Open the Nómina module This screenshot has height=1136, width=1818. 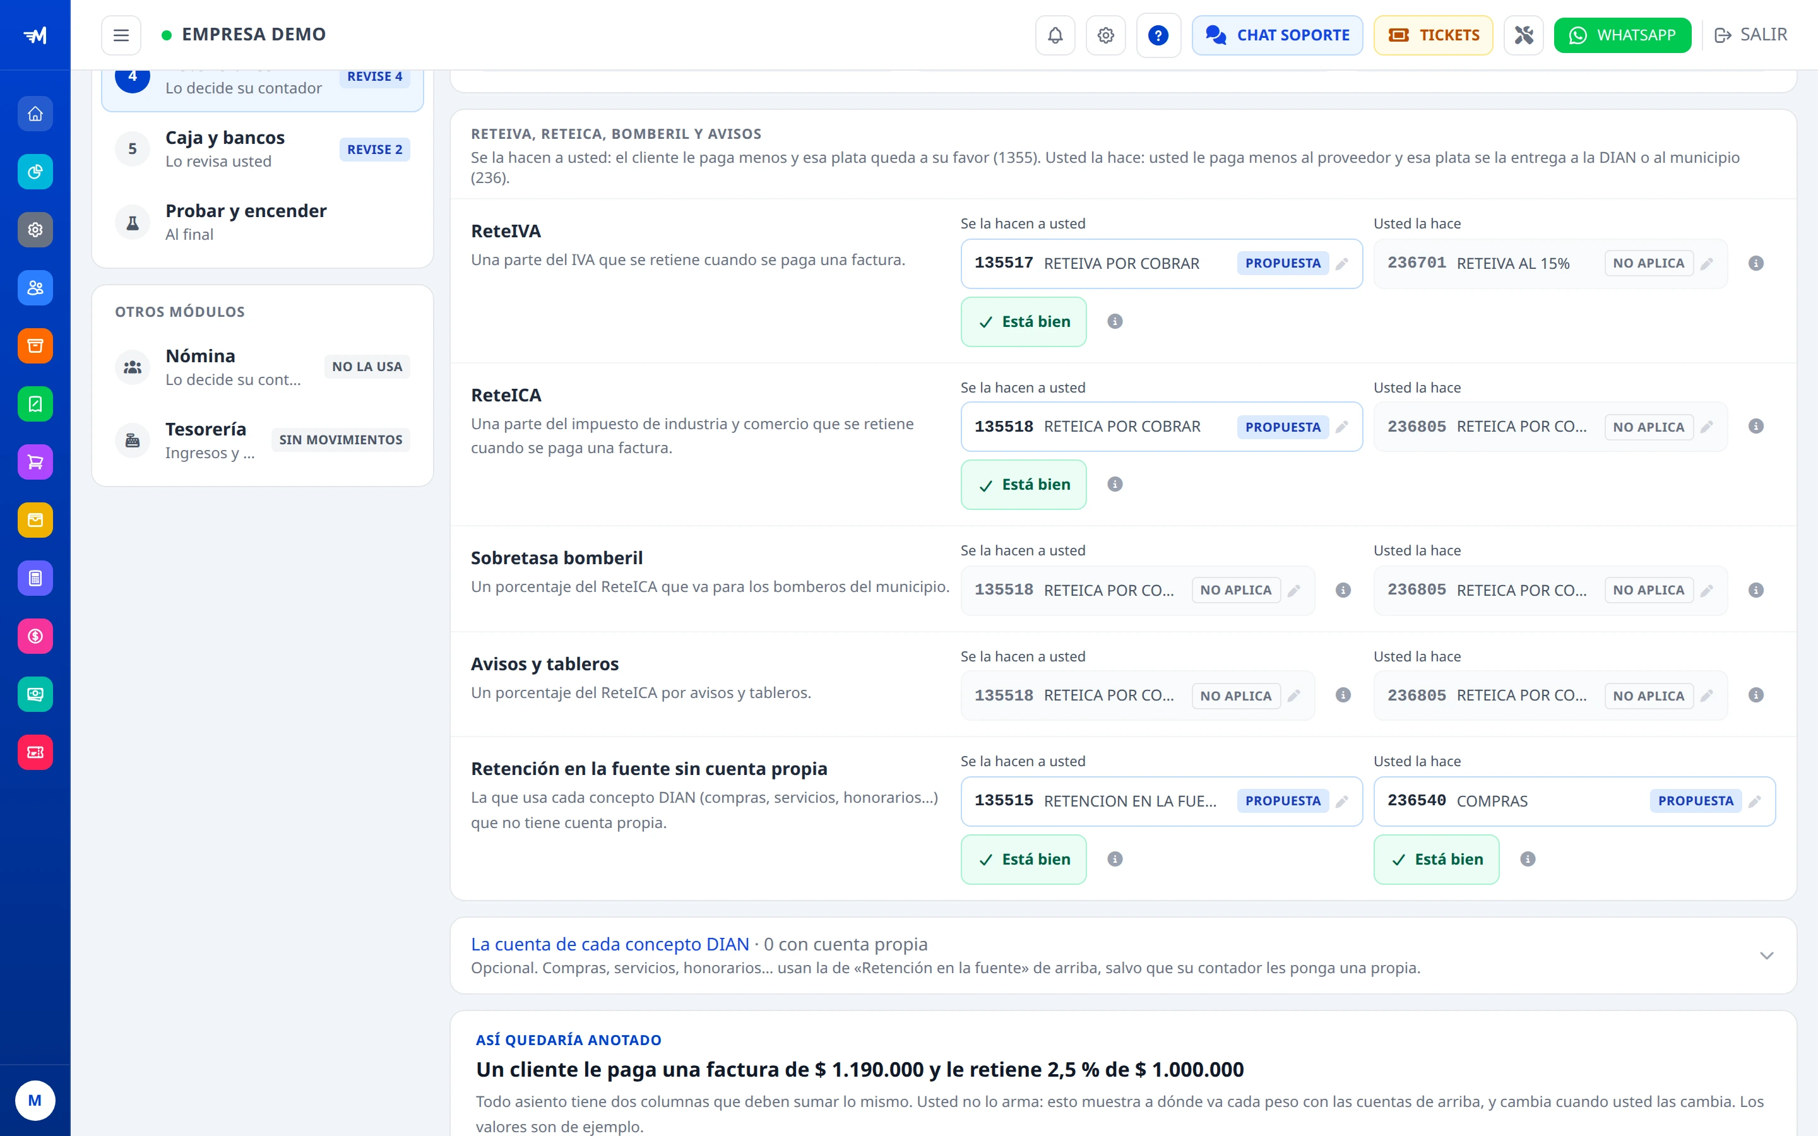click(x=262, y=367)
